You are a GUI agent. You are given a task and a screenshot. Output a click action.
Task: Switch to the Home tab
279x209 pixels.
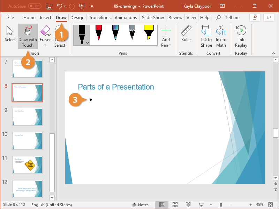(x=29, y=18)
